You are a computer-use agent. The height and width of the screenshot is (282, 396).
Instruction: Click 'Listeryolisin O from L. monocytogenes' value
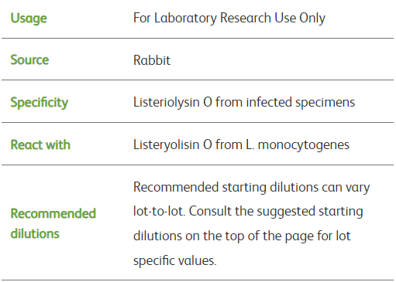(241, 145)
